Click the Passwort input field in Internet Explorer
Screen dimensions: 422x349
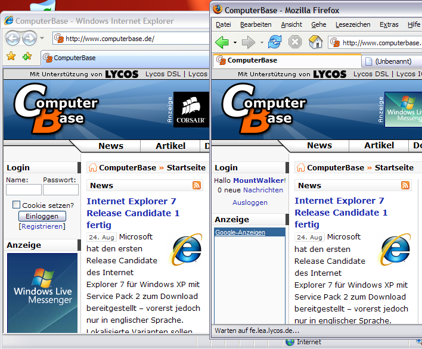(x=61, y=190)
